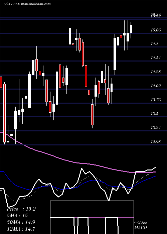Select the '12MA : 14.7' legend entry
This screenshot has height=234, width=167.
tap(21, 228)
